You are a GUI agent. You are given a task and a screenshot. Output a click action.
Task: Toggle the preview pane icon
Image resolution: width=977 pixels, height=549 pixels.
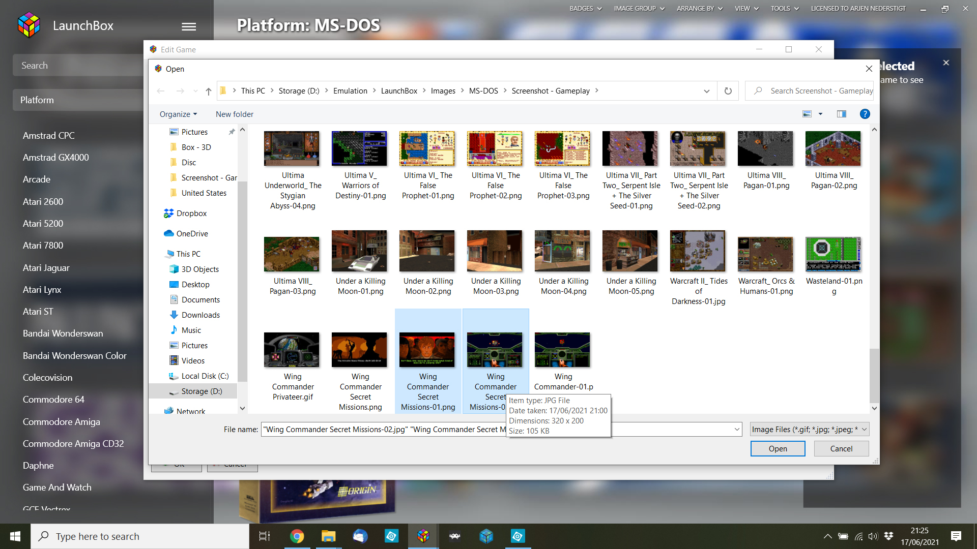(x=842, y=114)
